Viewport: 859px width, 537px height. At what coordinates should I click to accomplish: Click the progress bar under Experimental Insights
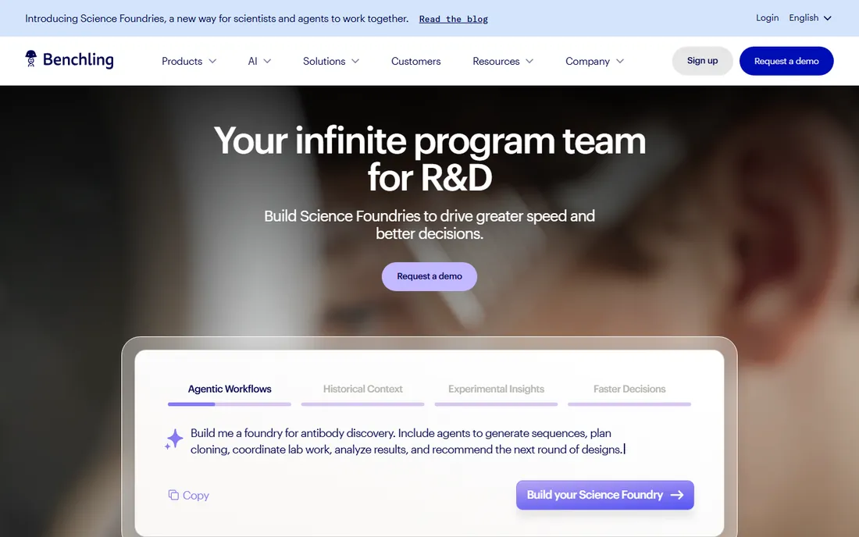497,404
